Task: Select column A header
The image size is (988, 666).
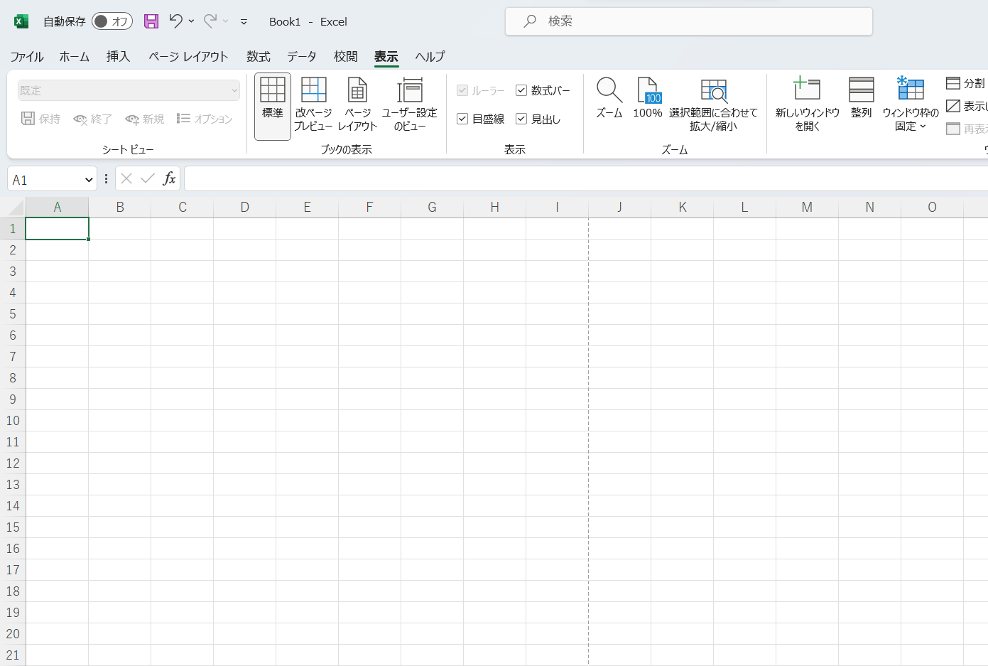Action: tap(58, 208)
